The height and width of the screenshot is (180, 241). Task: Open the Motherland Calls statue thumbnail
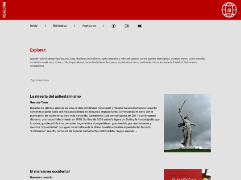(x=187, y=123)
